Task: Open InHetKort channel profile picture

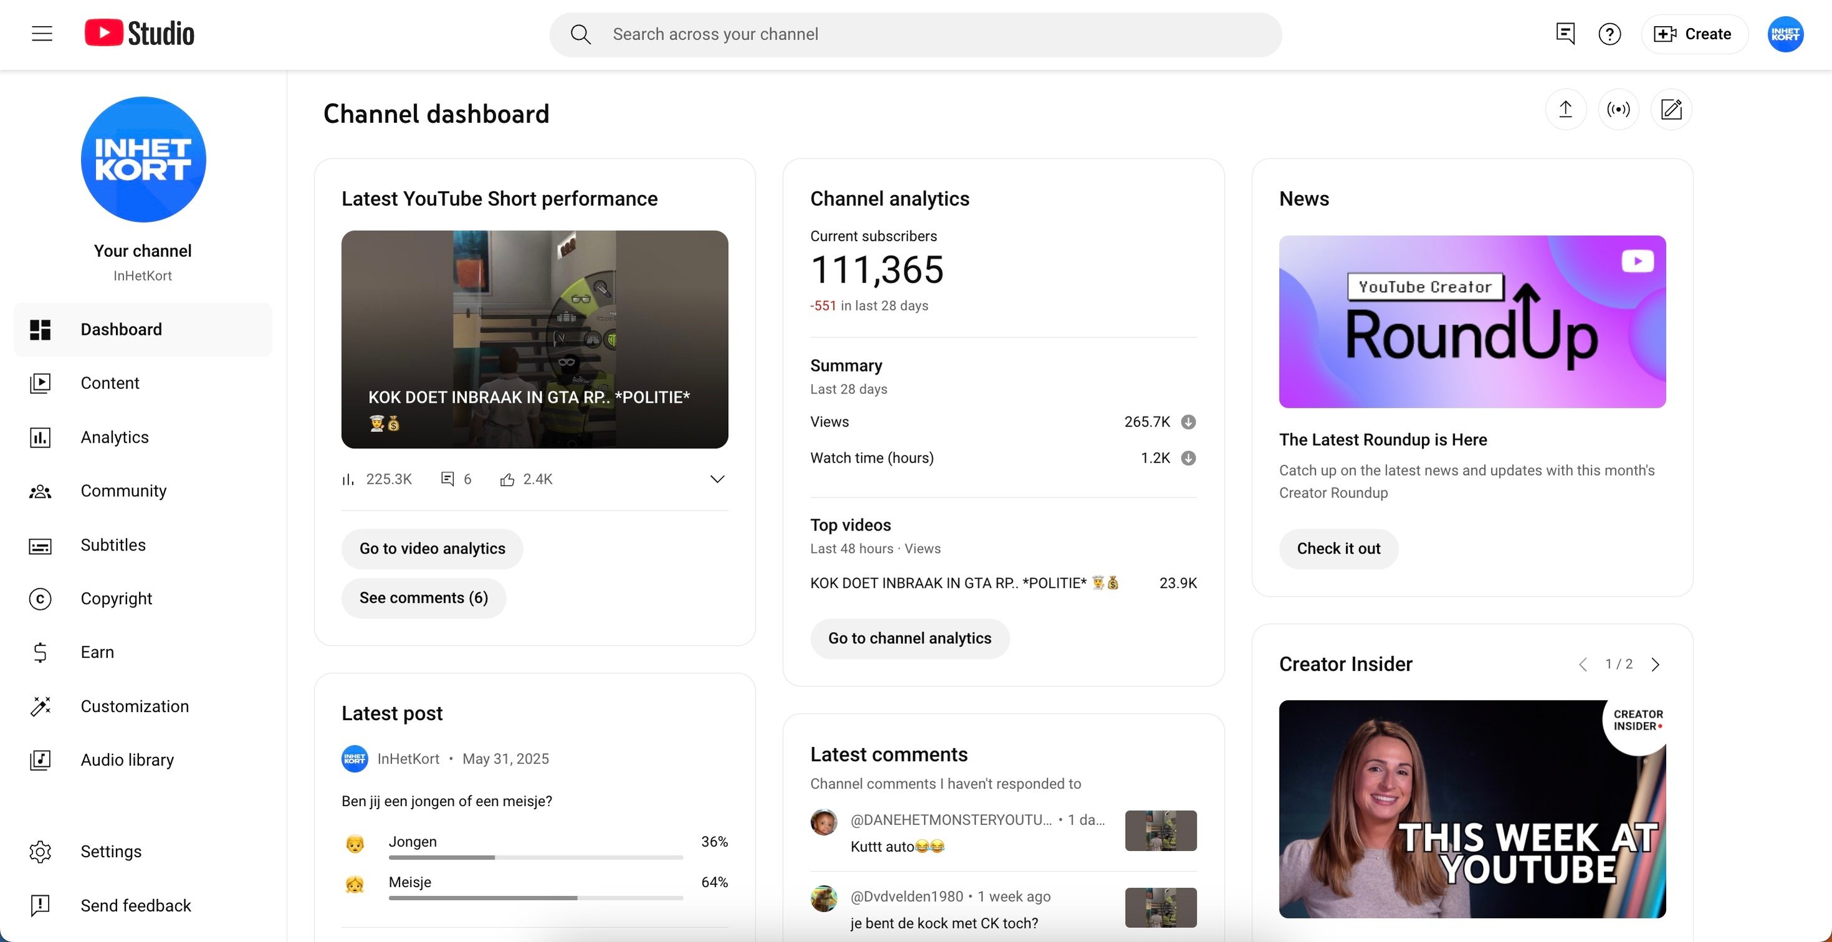Action: click(143, 160)
